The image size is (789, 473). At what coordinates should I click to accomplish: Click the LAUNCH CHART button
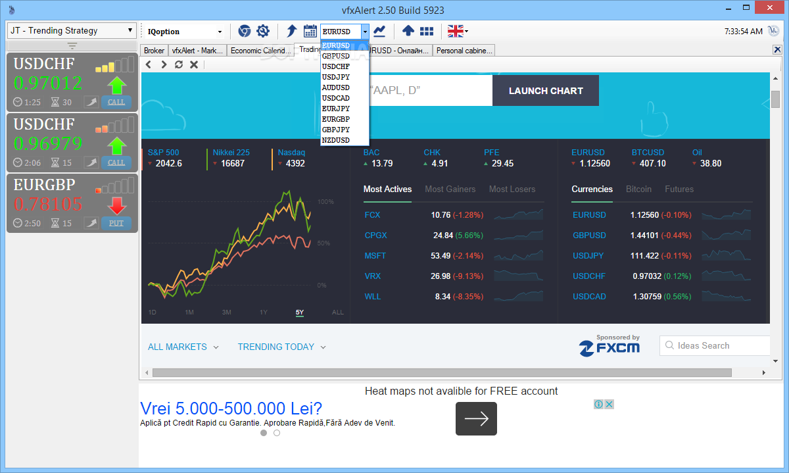pos(546,91)
